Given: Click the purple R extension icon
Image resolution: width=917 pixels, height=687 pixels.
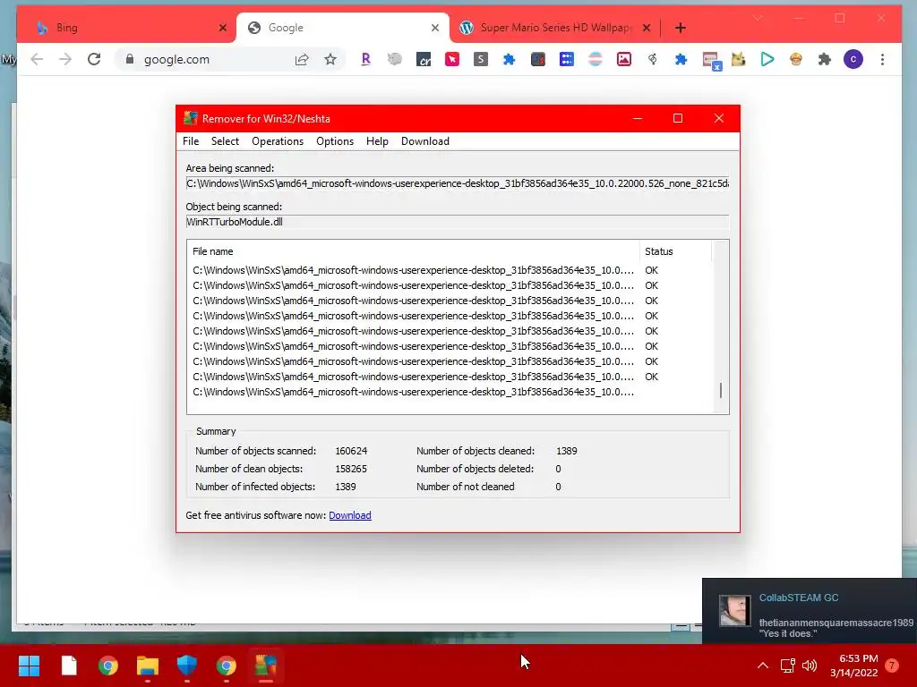Looking at the screenshot, I should click(366, 59).
